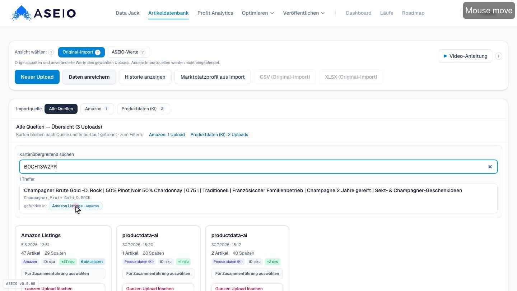
Task: Filter import source to Amazon
Action: pyautogui.click(x=97, y=109)
